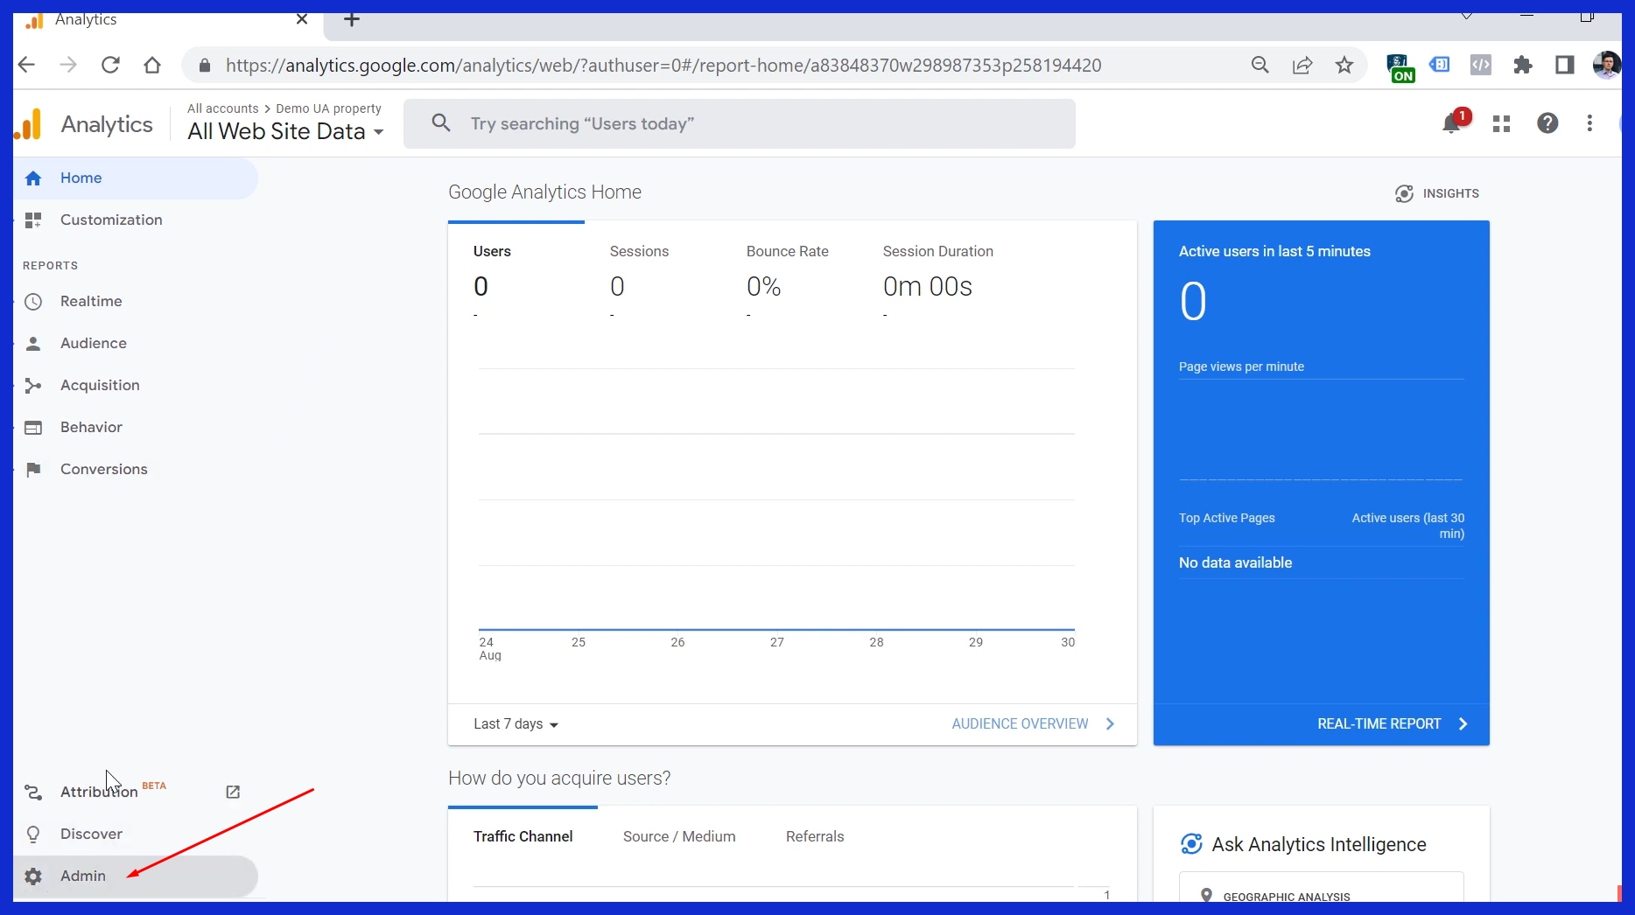The height and width of the screenshot is (915, 1635).
Task: Click Ask Analytics Intelligence heading
Action: [x=1318, y=845]
